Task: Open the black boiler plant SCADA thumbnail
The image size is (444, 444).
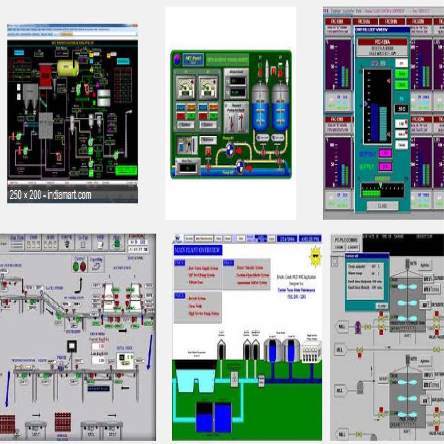Action: 72,113
